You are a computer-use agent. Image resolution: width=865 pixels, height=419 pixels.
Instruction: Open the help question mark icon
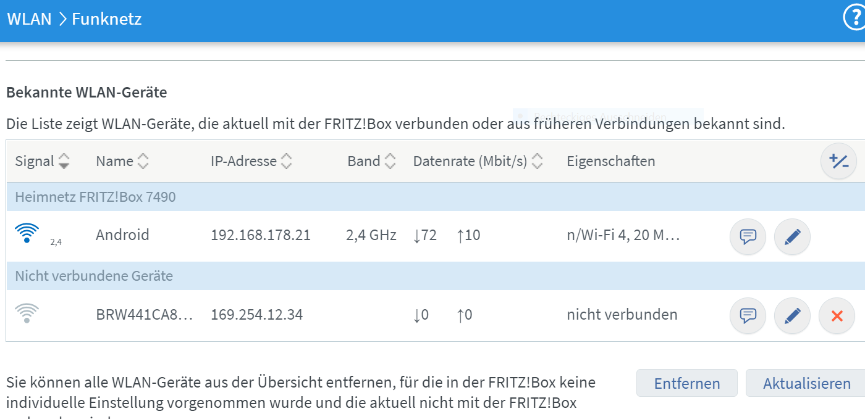[856, 19]
